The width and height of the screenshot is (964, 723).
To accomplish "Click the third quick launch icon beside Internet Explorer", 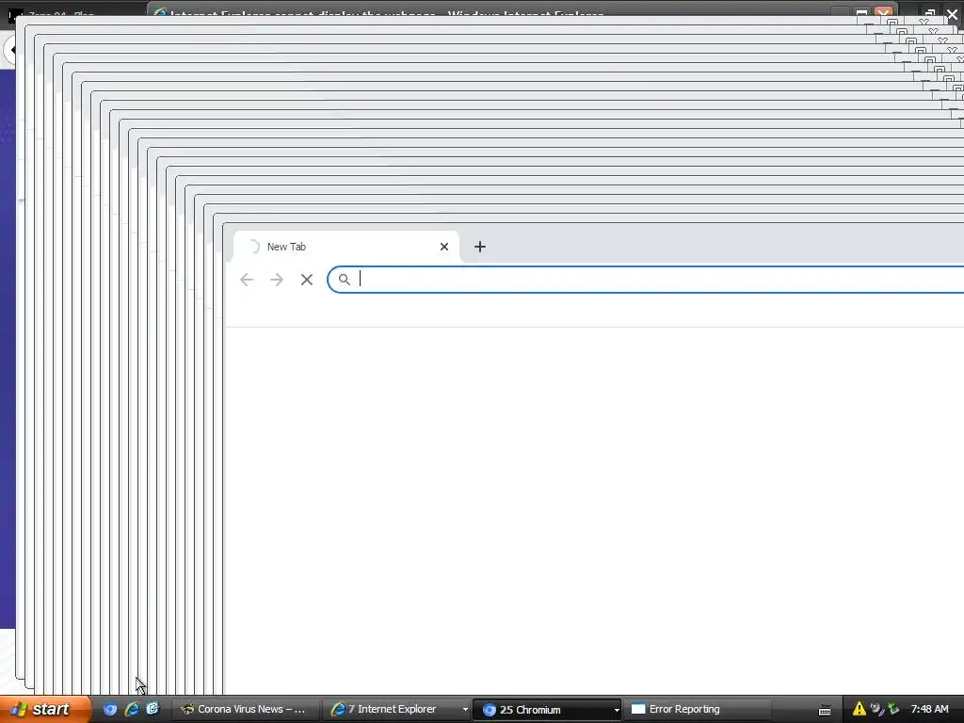I will (x=153, y=709).
